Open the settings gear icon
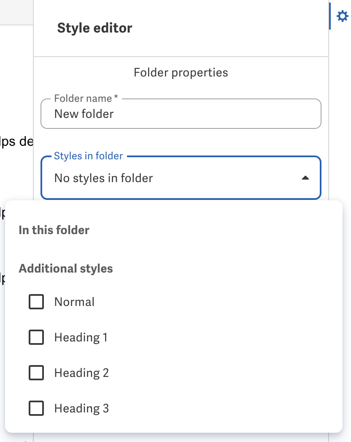The image size is (351, 442). click(342, 16)
